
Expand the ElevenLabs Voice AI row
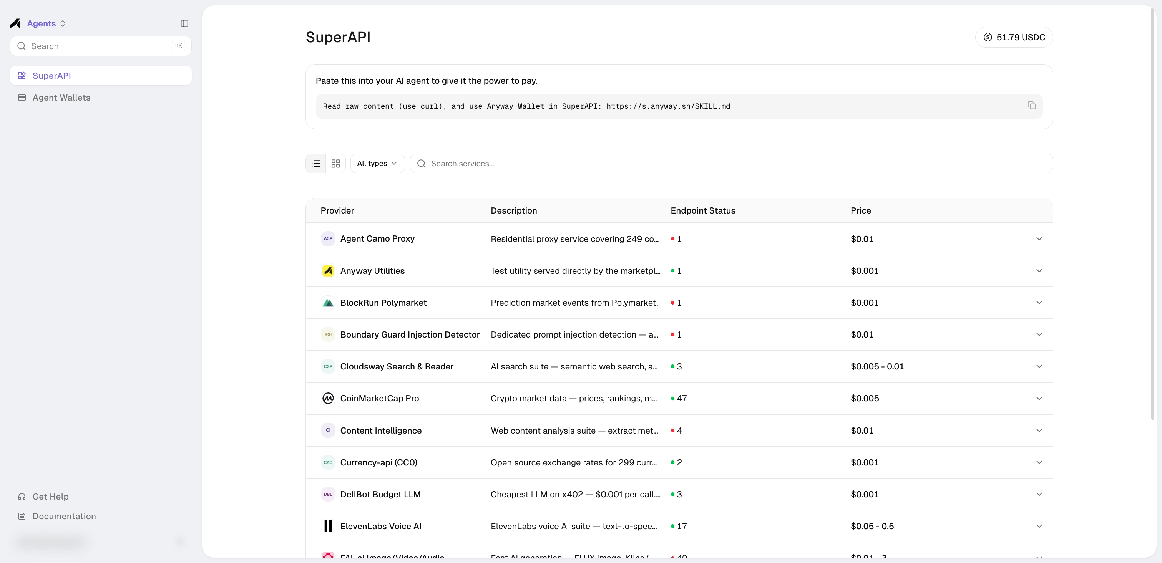click(x=1039, y=526)
